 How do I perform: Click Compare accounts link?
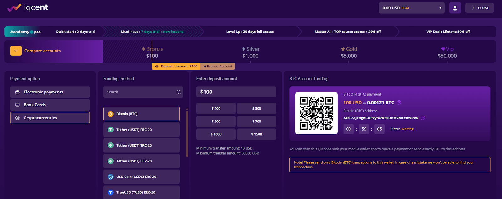(x=42, y=51)
